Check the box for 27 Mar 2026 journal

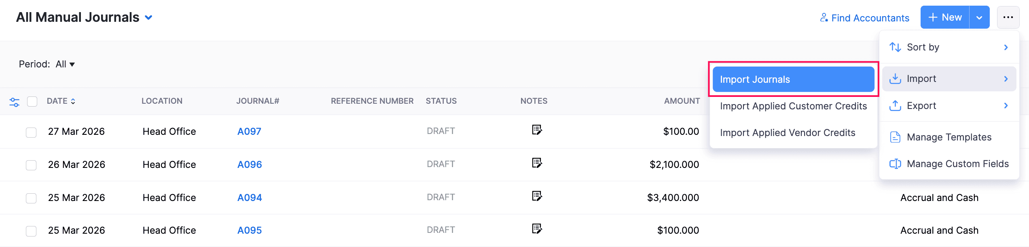pos(31,132)
